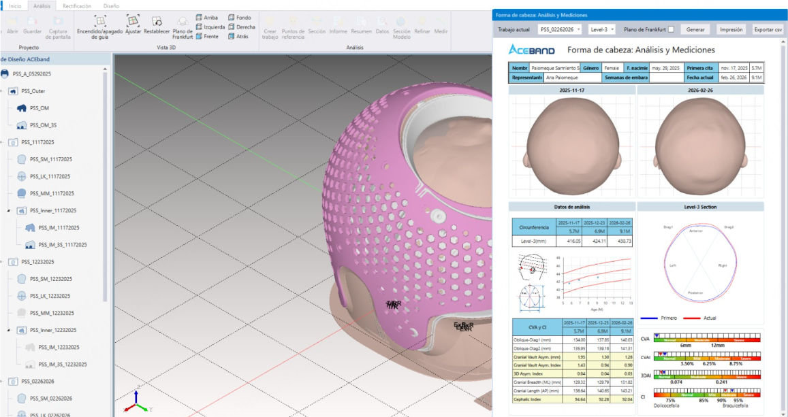Click the 2026-02-26 head scan thumbnail
The height and width of the screenshot is (417, 788).
coord(701,146)
